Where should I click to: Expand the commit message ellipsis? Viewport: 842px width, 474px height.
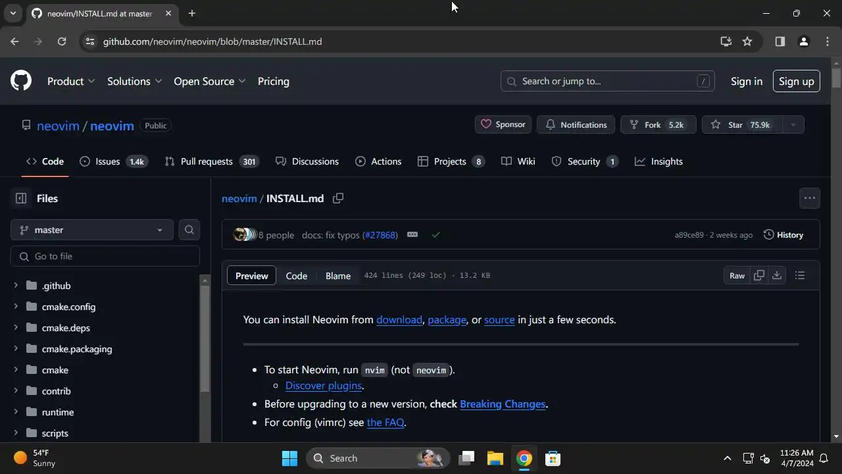(x=412, y=234)
